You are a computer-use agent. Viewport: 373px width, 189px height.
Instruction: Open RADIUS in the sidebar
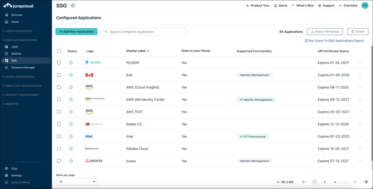coord(16,54)
